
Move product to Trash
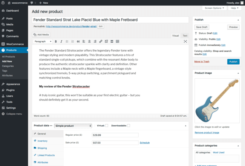tap(202, 62)
